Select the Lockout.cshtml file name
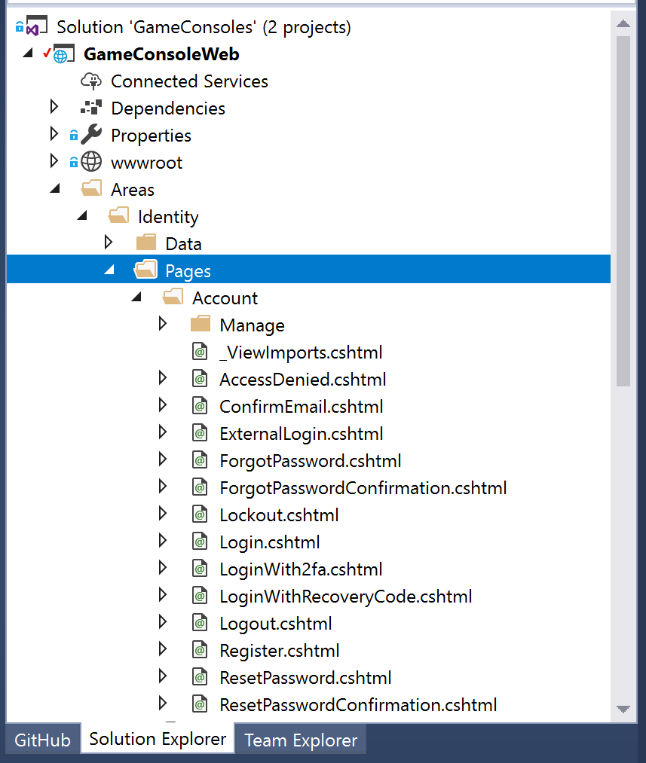646x763 pixels. [279, 515]
